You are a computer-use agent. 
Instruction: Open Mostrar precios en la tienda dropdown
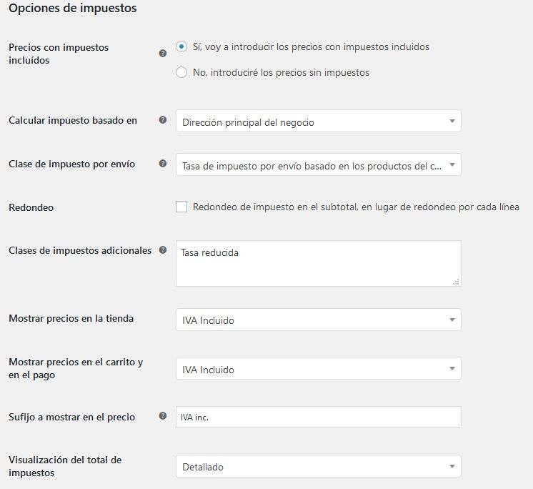pos(319,320)
